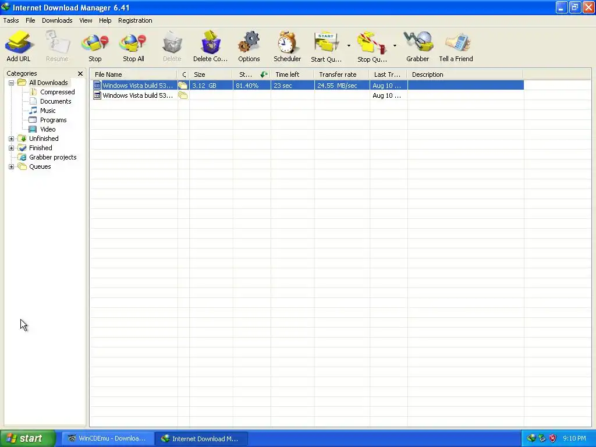Select the Grabber projects item
The image size is (596, 447).
tap(53, 157)
